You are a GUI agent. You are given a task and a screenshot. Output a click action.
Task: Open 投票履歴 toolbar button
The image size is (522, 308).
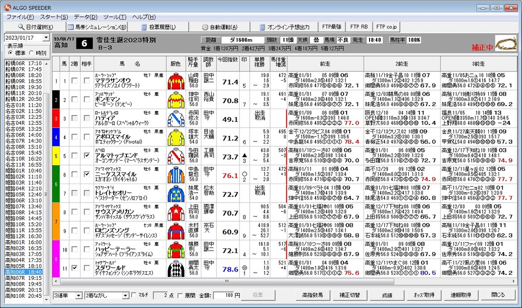[158, 27]
